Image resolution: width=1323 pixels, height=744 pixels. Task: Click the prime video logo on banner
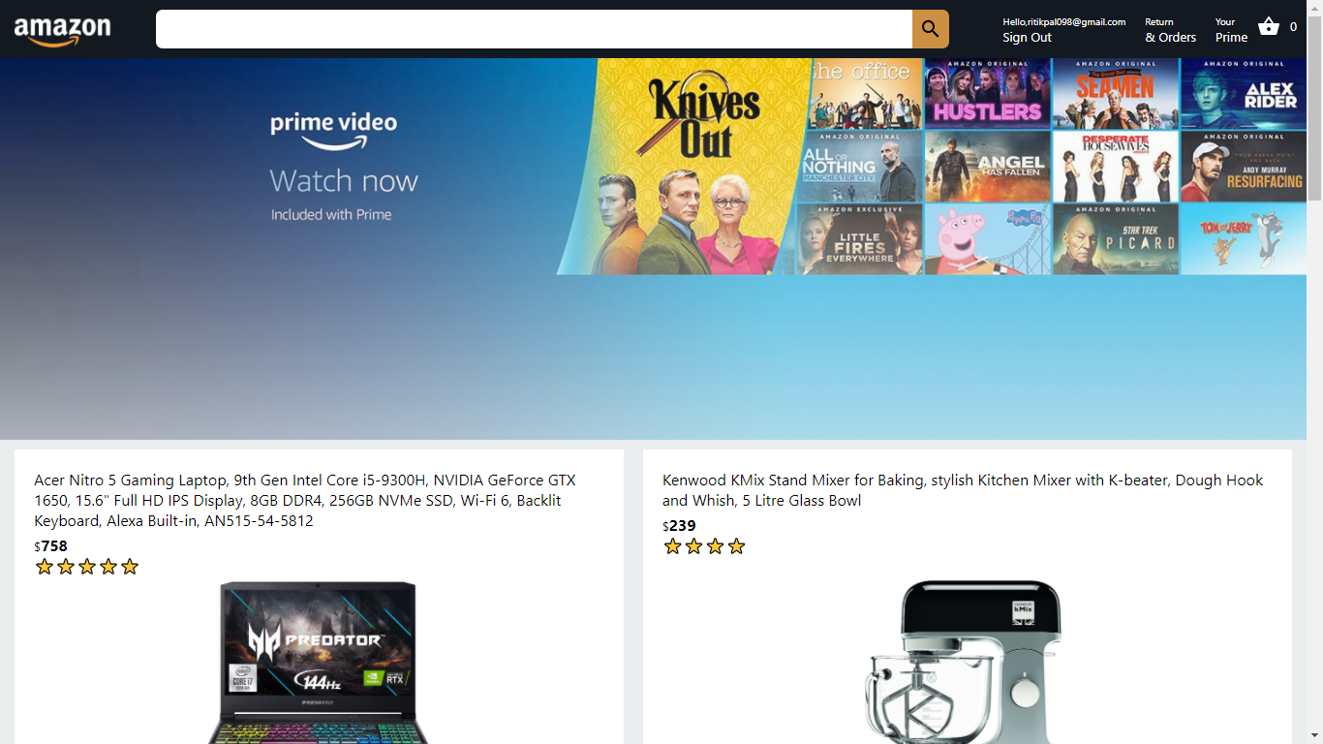pos(333,131)
